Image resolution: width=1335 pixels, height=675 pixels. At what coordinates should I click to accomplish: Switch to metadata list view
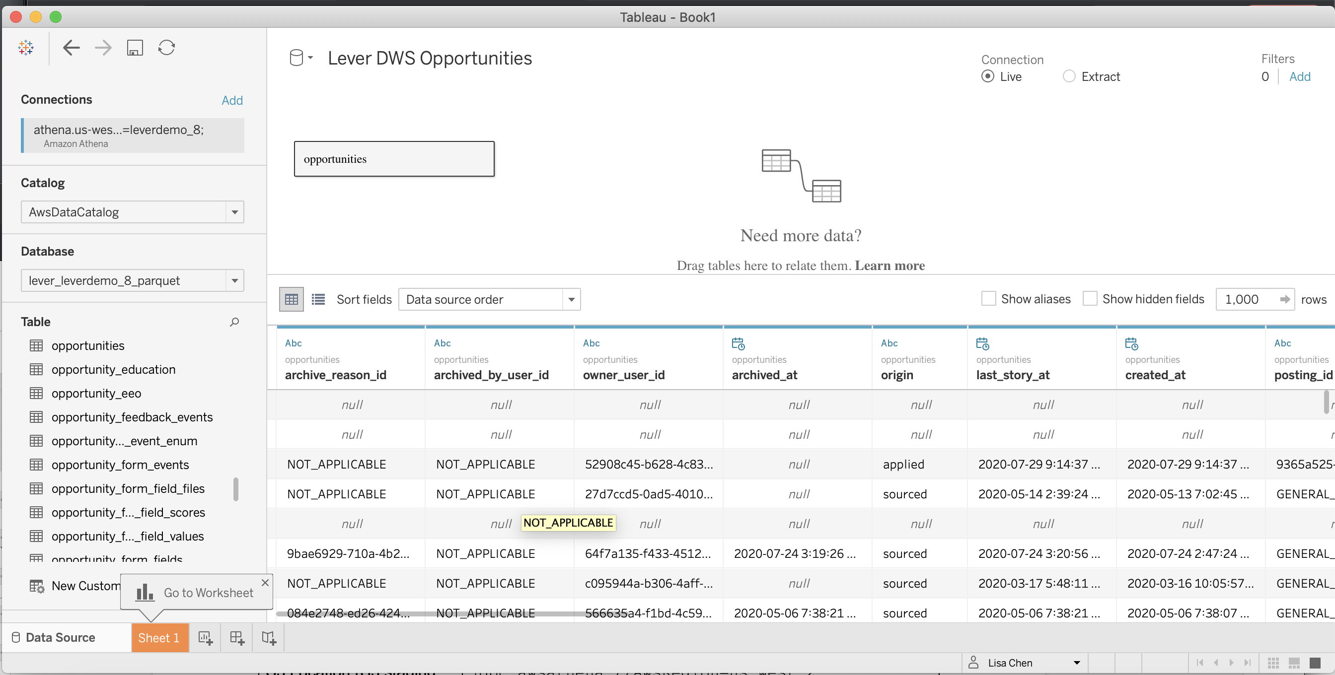318,299
